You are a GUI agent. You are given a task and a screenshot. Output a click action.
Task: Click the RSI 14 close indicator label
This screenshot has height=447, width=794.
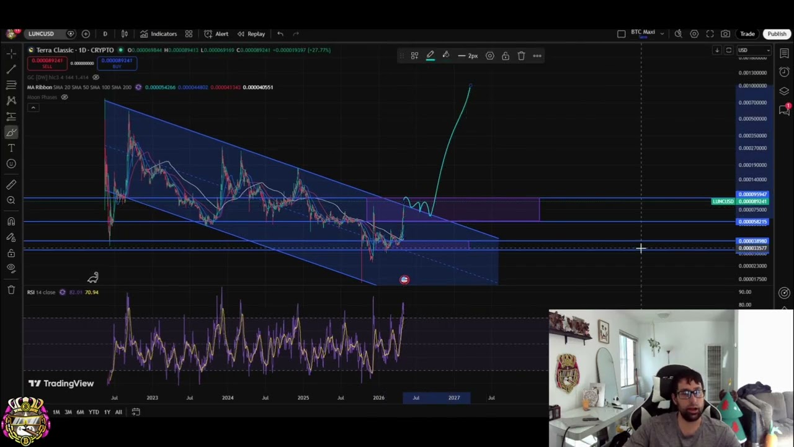pyautogui.click(x=41, y=292)
